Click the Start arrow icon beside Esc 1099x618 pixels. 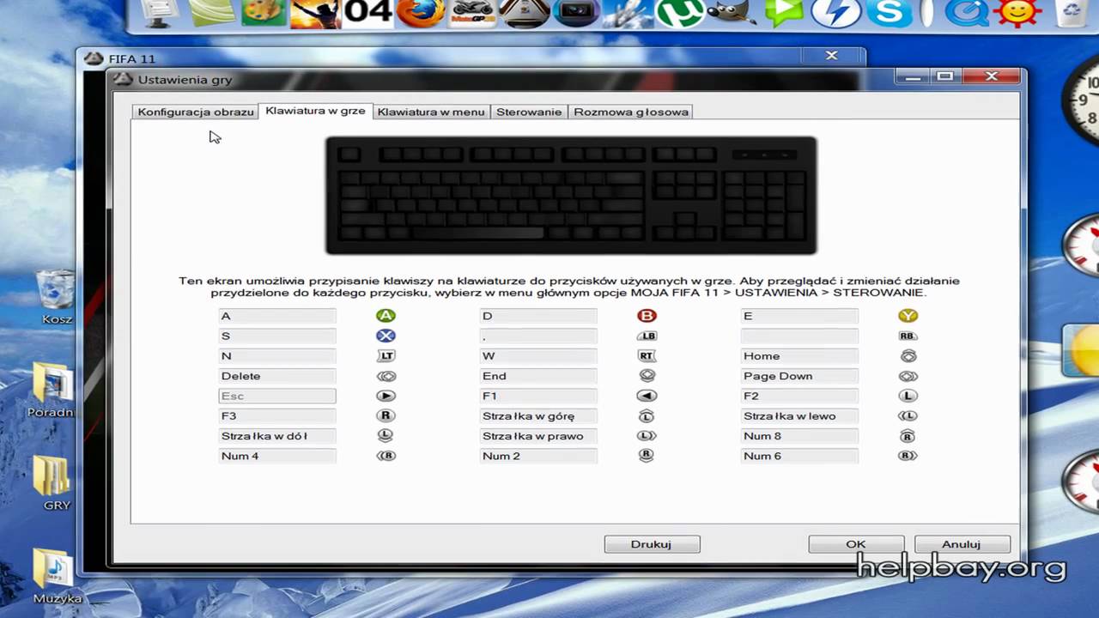(x=386, y=396)
